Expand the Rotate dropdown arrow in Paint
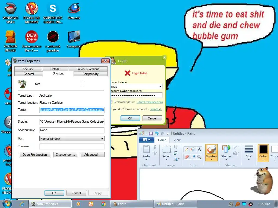The height and width of the screenshot is (208, 278). click(x=179, y=159)
